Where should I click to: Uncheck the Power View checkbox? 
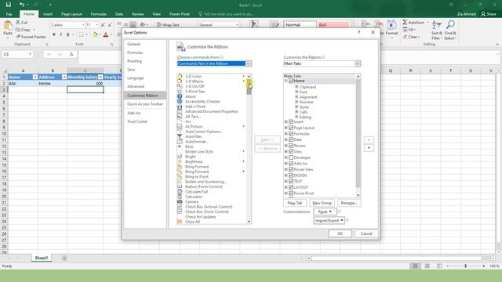point(291,169)
